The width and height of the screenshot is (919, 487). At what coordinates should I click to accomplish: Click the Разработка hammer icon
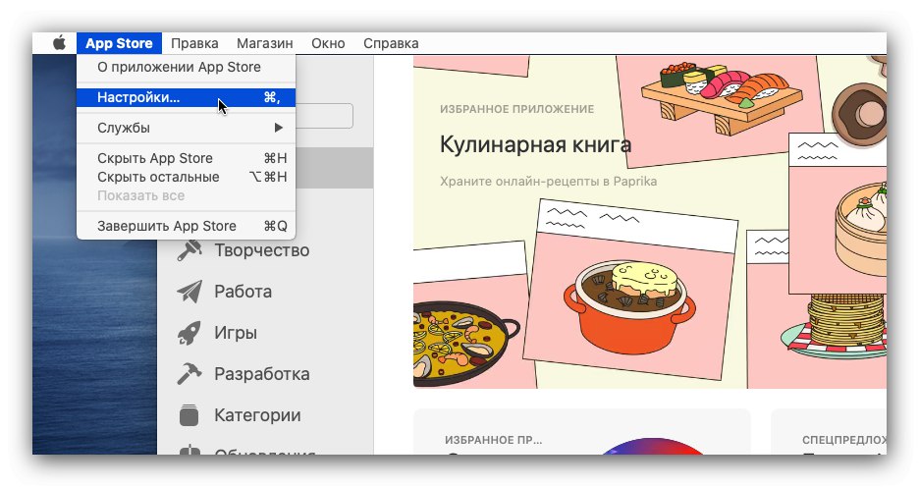click(189, 374)
